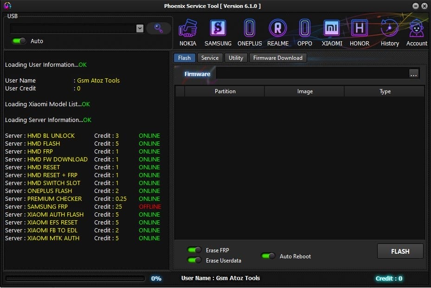
Task: Toggle USB Auto detection
Action: point(18,41)
